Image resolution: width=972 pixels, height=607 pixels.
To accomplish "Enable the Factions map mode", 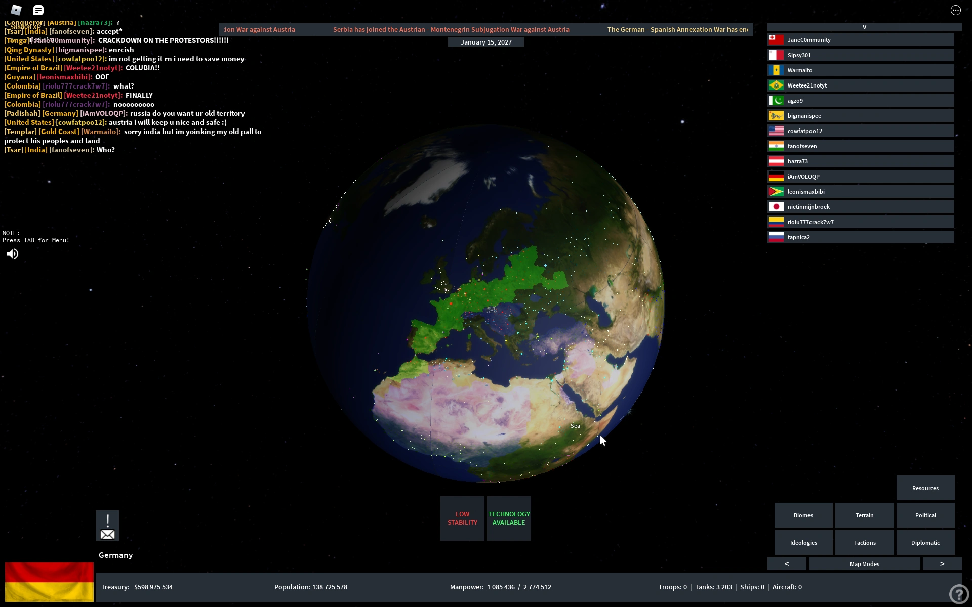I will [864, 542].
